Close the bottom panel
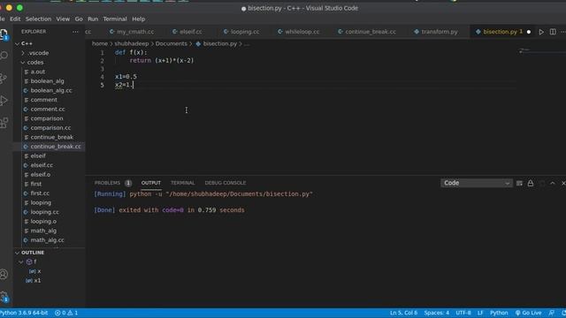Screen dimensions: 566x318 562,183
